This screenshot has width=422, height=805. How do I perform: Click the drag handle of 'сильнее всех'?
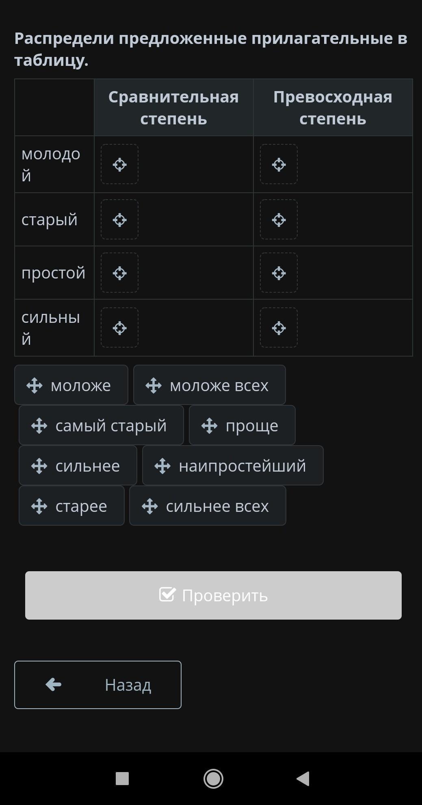150,506
